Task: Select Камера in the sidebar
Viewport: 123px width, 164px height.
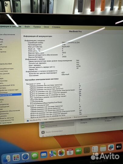Action: 2,78
